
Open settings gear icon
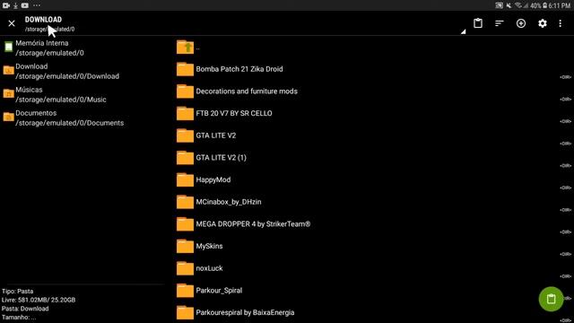coord(542,23)
